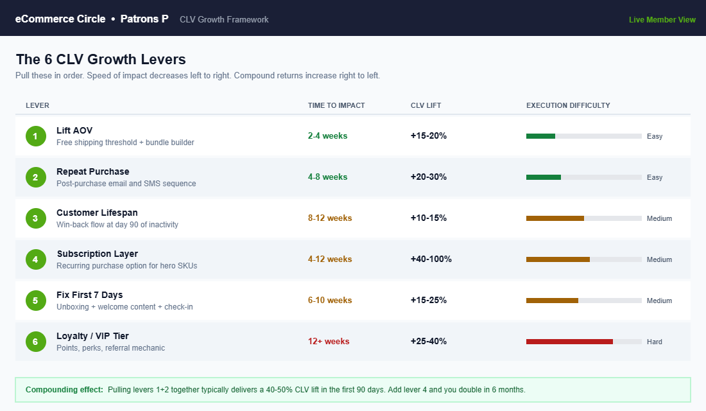Click the Compounding effect banner at the bottom
Screen dimensions: 706x411
(x=353, y=390)
